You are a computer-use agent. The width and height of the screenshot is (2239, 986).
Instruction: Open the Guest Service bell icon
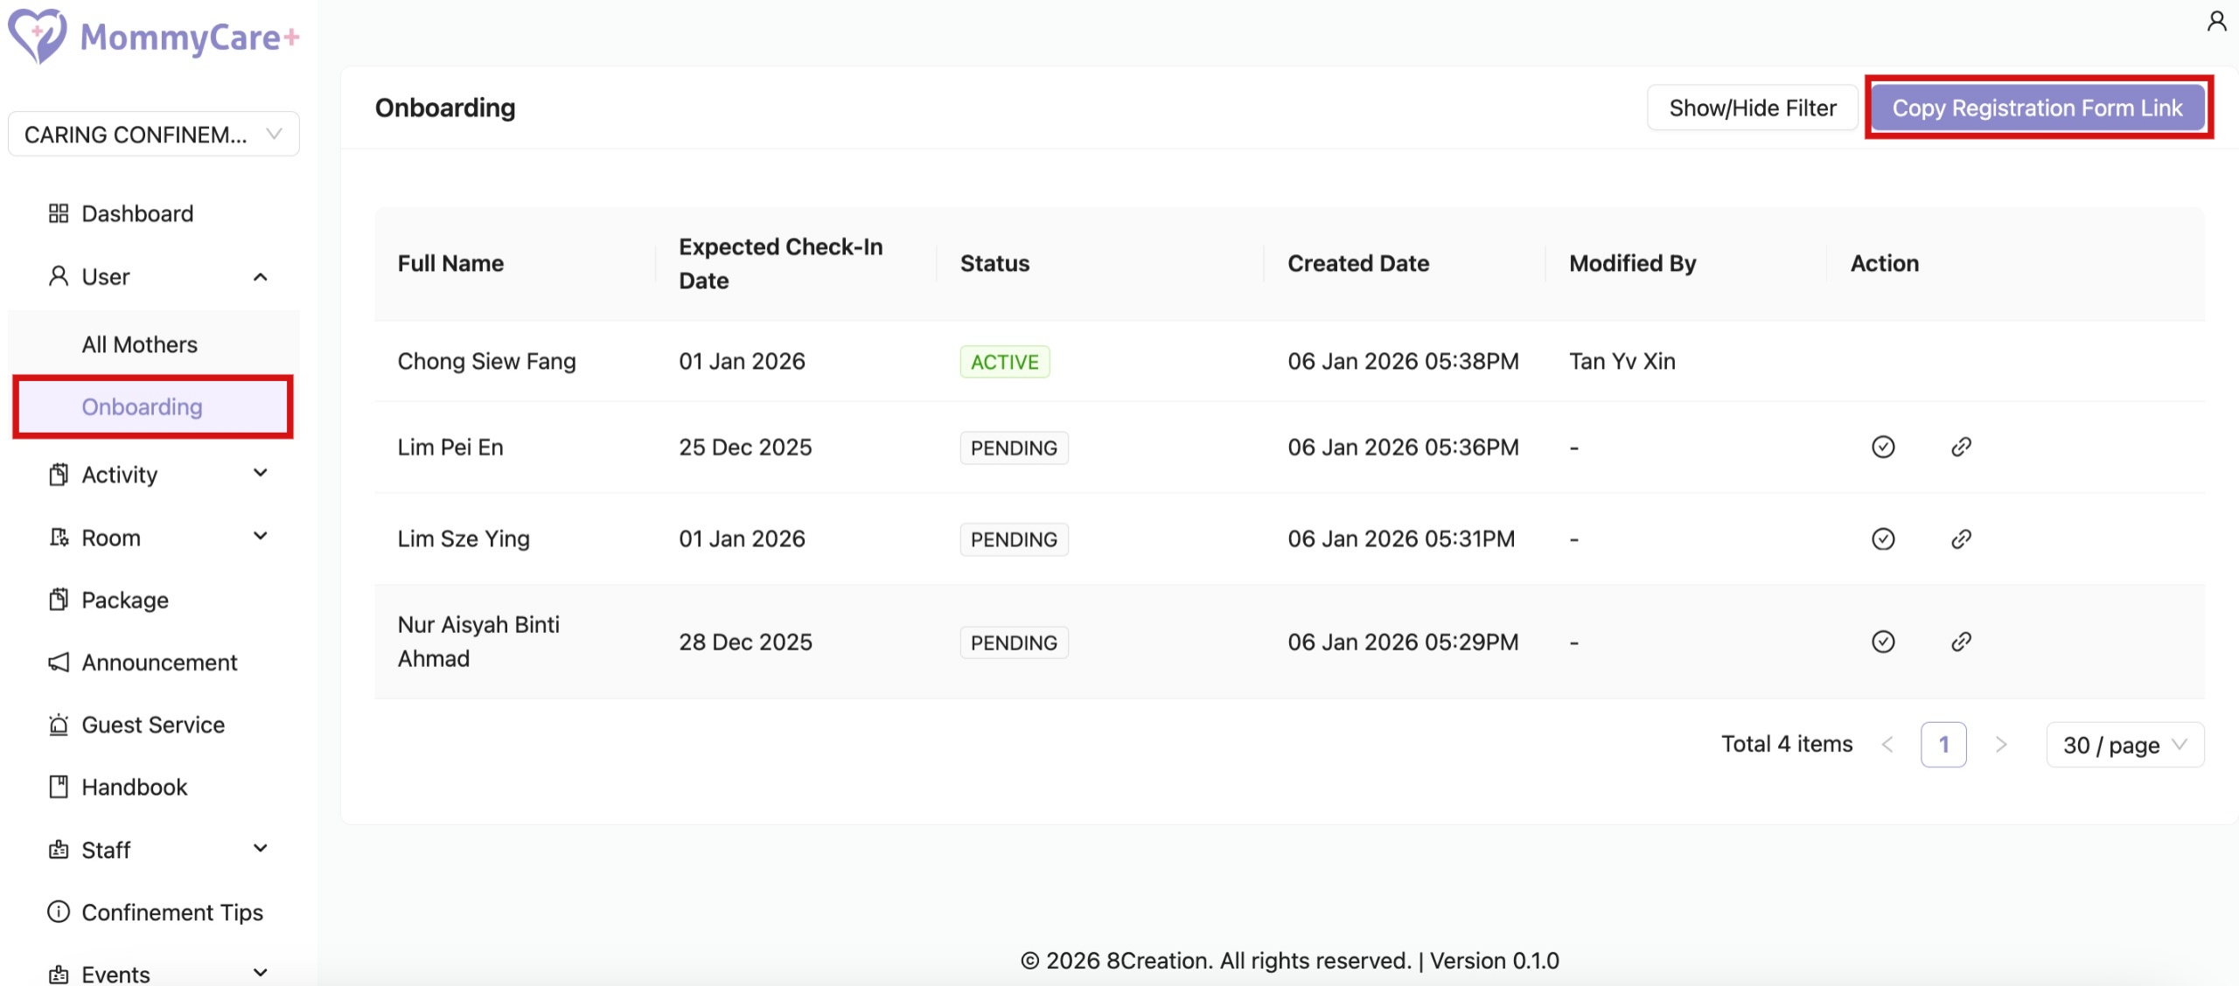tap(59, 724)
